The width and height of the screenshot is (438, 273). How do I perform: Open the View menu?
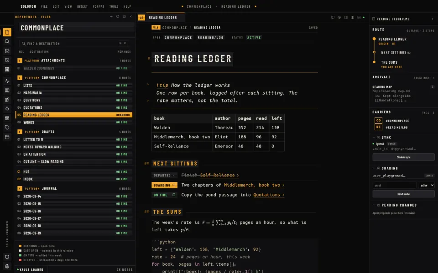(68, 6)
